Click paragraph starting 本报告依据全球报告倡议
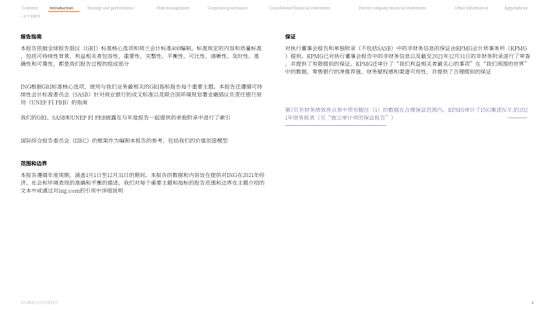The width and height of the screenshot is (555, 312). [141, 56]
